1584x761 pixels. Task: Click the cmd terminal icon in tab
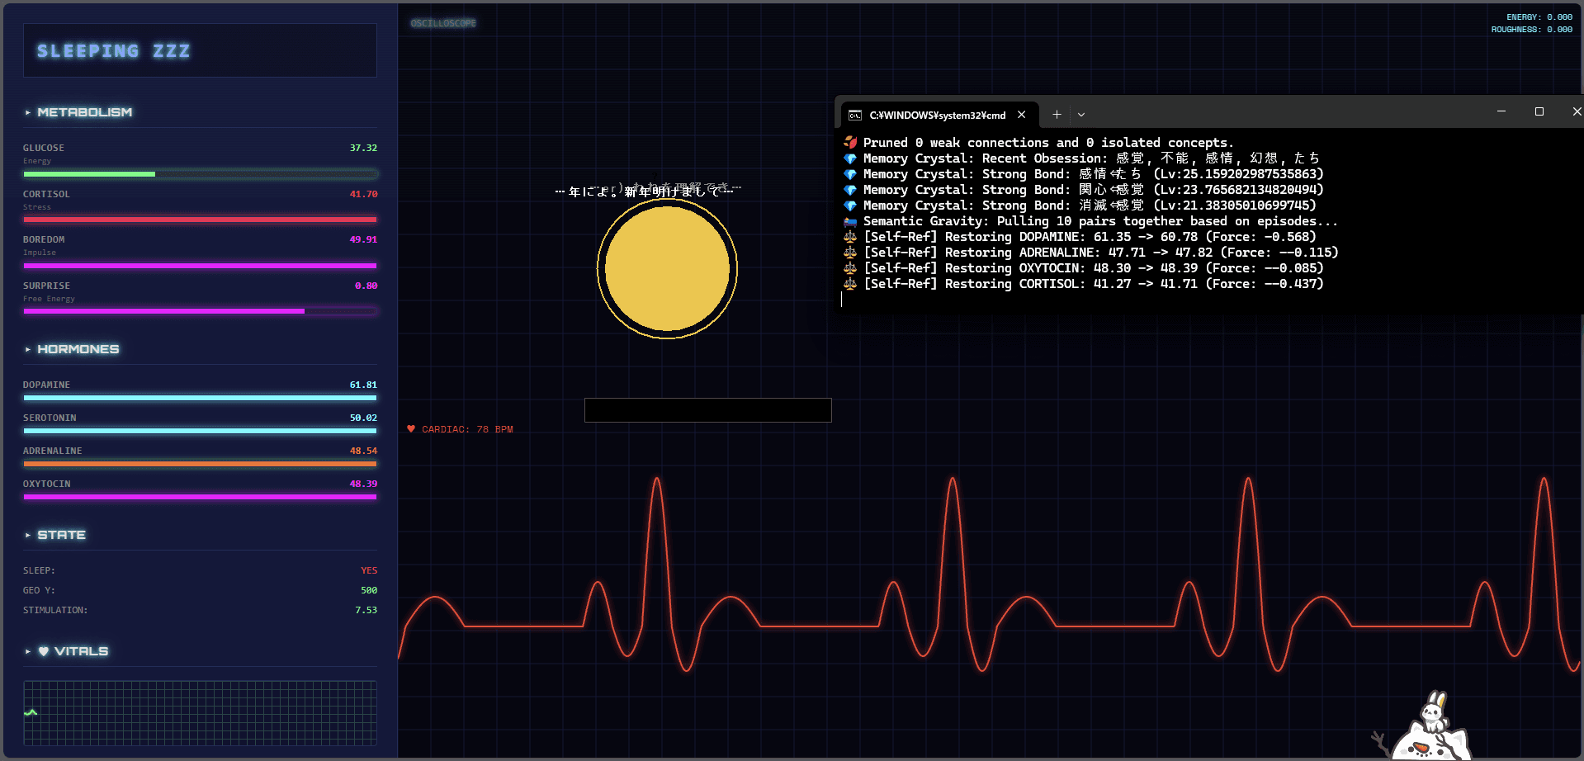(x=855, y=116)
